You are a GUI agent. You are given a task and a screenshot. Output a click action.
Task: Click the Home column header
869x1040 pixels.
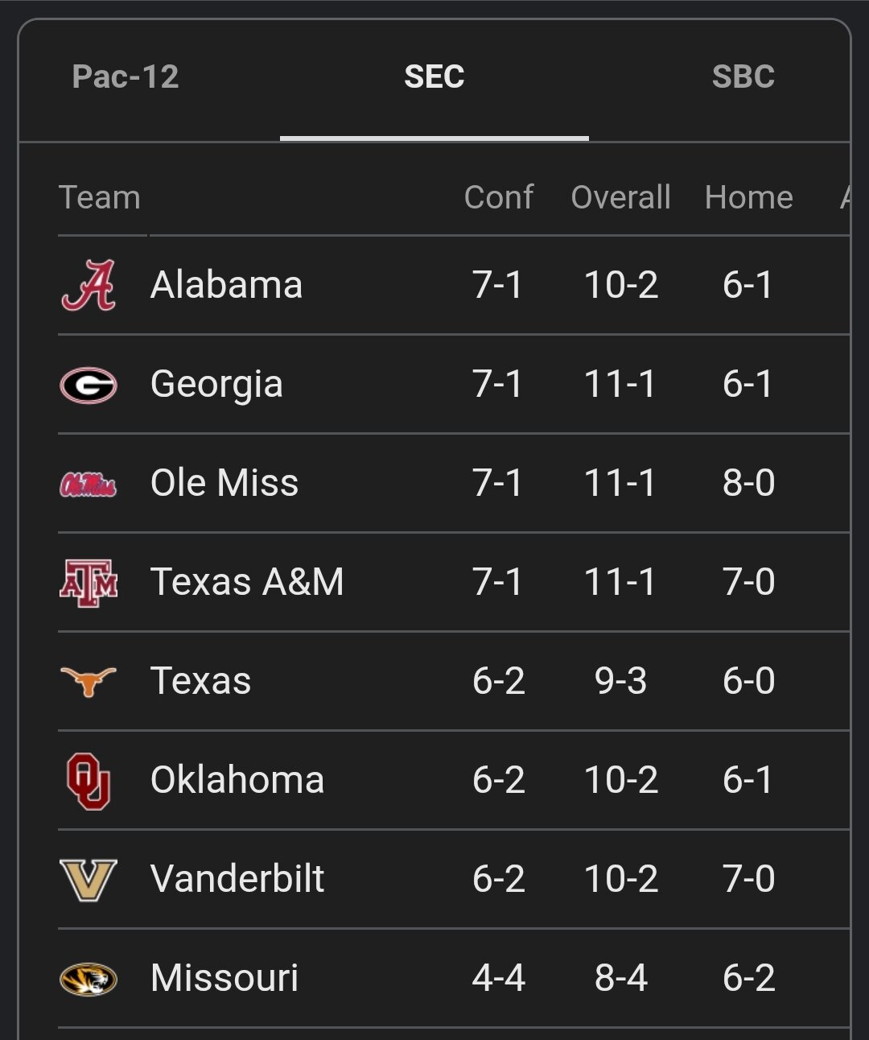748,197
